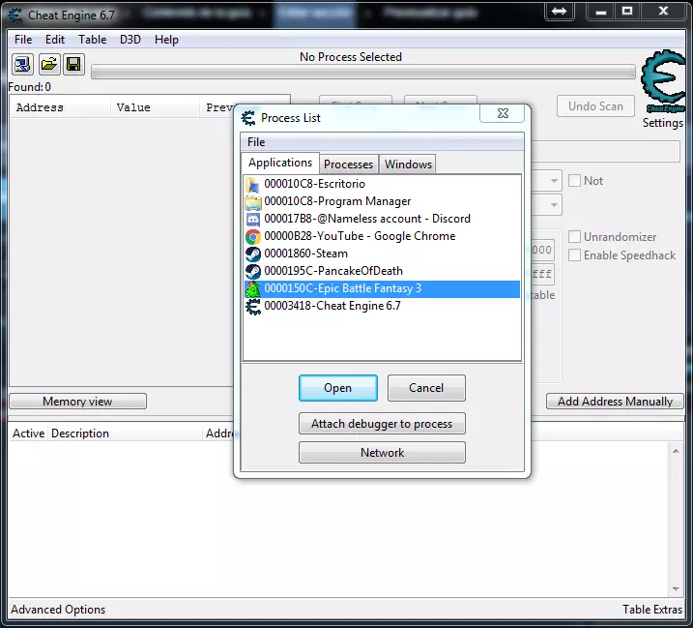The height and width of the screenshot is (628, 693).
Task: Click the Google Chrome icon in list
Action: pos(253,237)
